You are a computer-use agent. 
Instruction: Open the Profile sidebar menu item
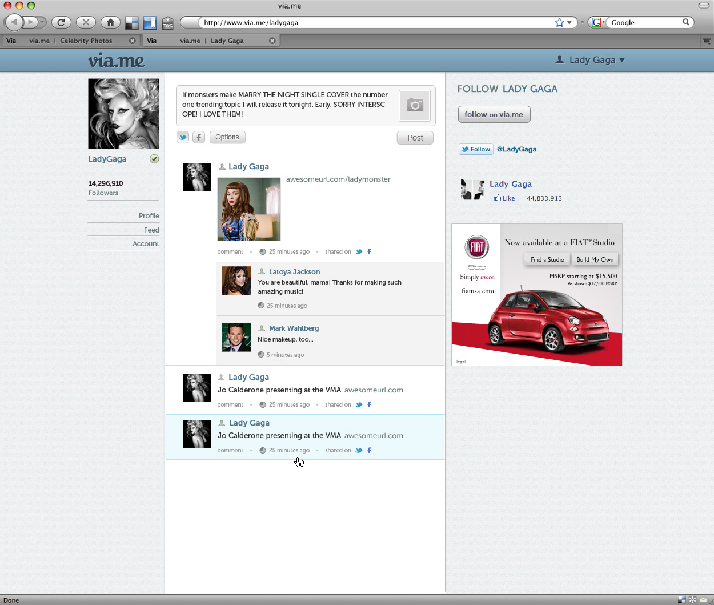(149, 215)
